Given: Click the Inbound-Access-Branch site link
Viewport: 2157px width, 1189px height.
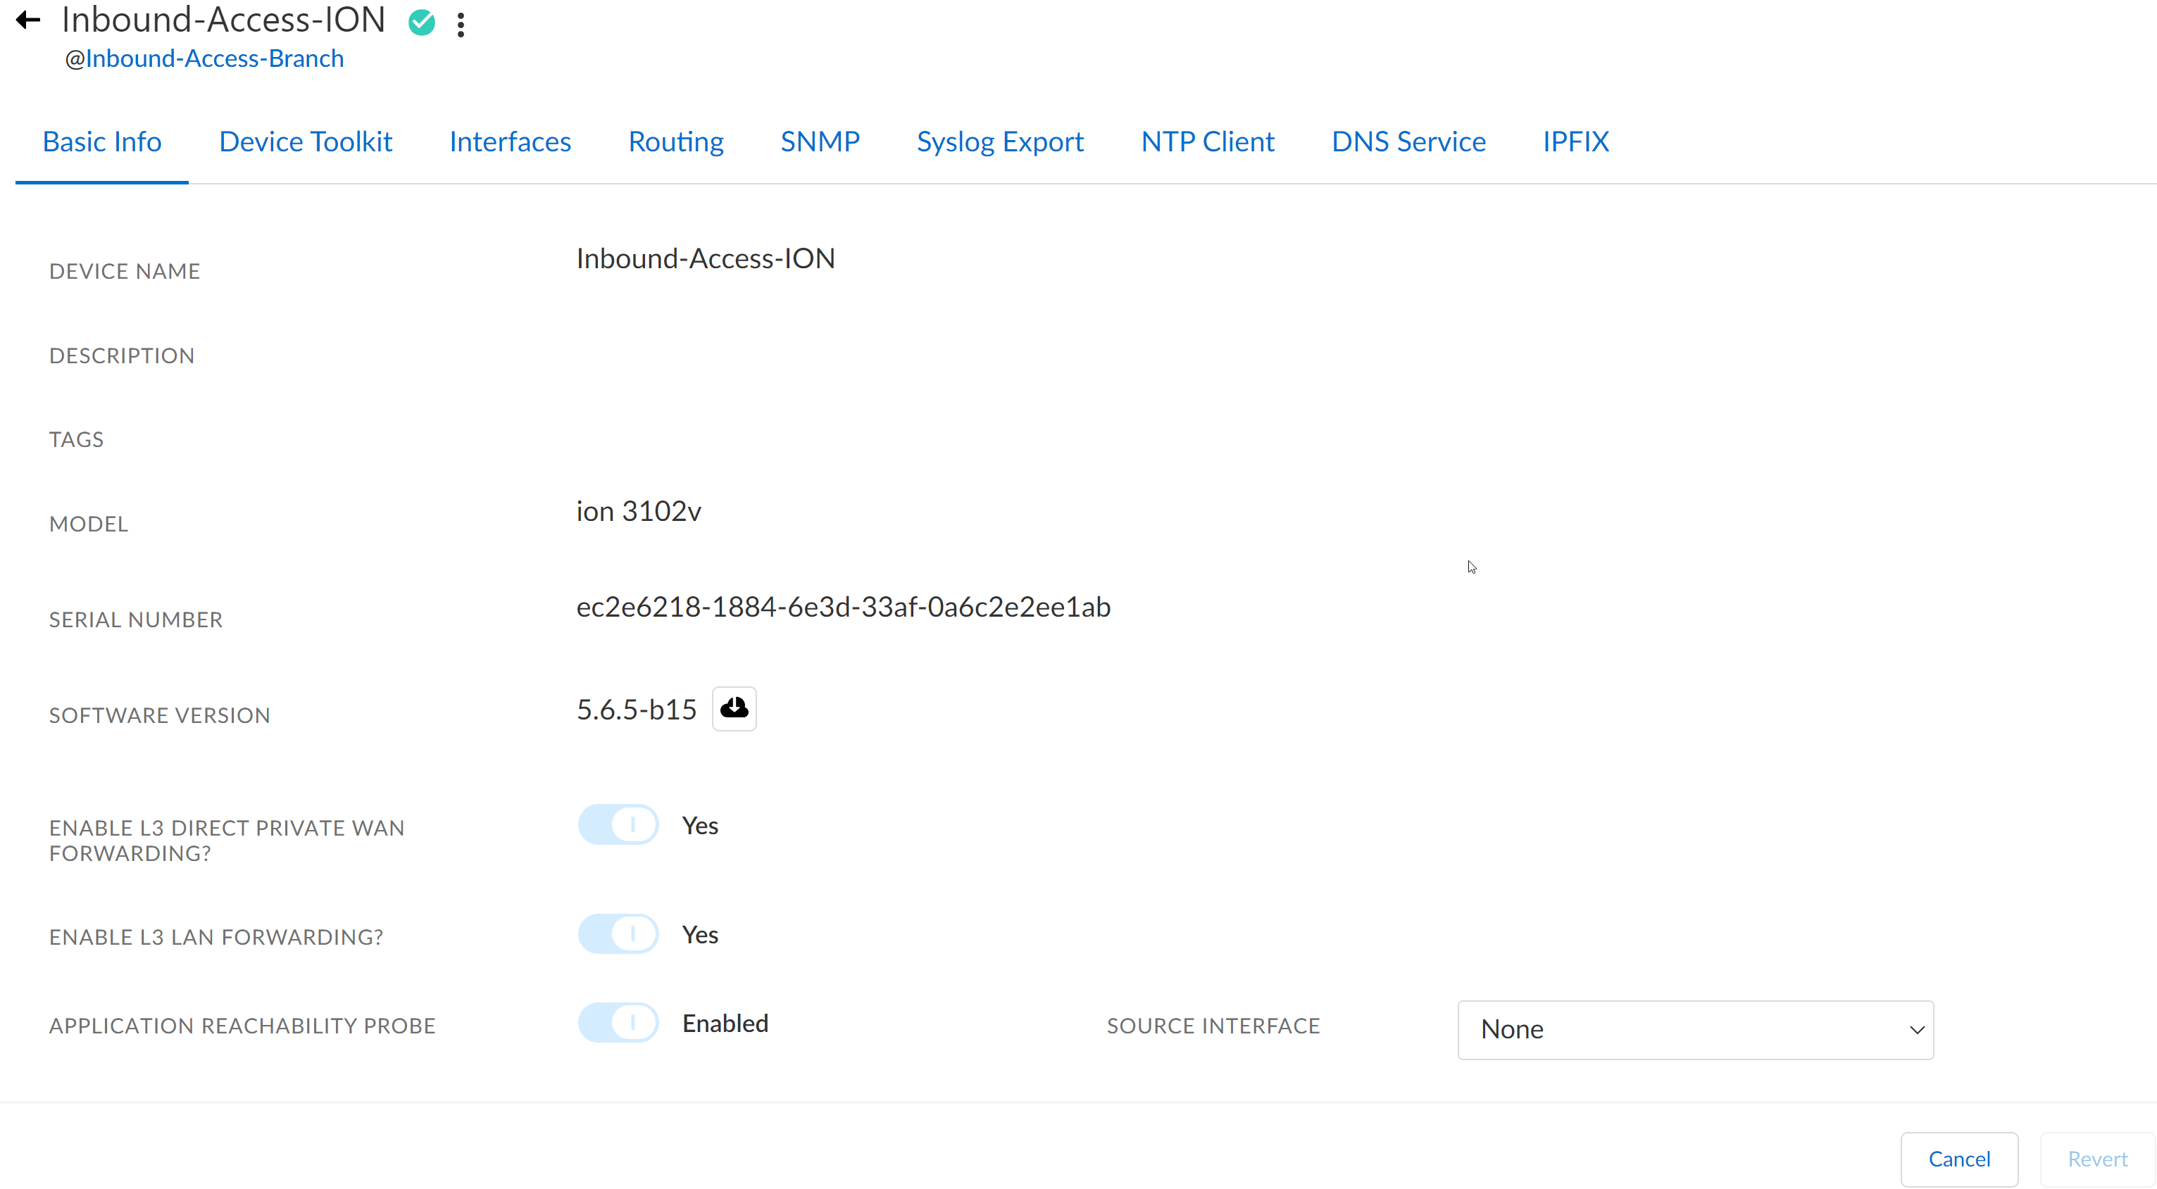Looking at the screenshot, I should [x=214, y=58].
